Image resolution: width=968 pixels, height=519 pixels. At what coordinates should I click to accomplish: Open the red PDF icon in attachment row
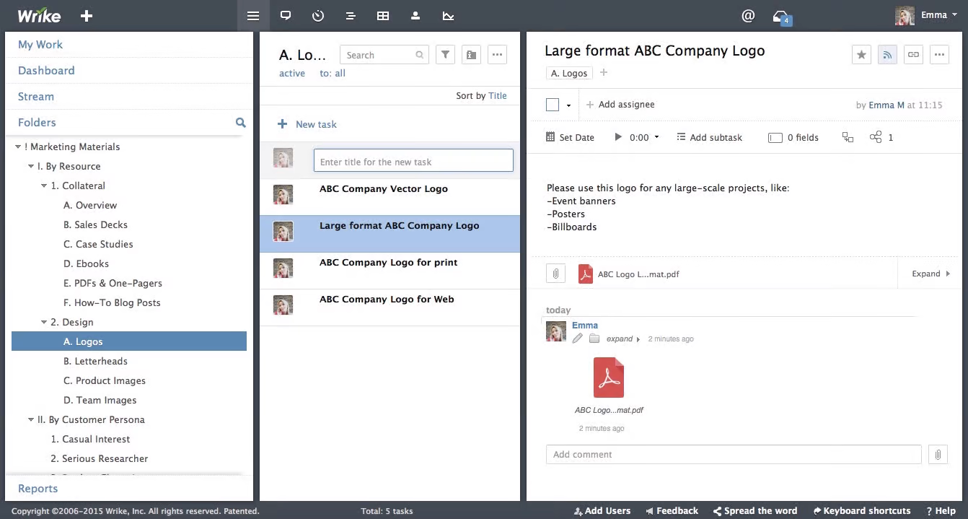coord(586,274)
